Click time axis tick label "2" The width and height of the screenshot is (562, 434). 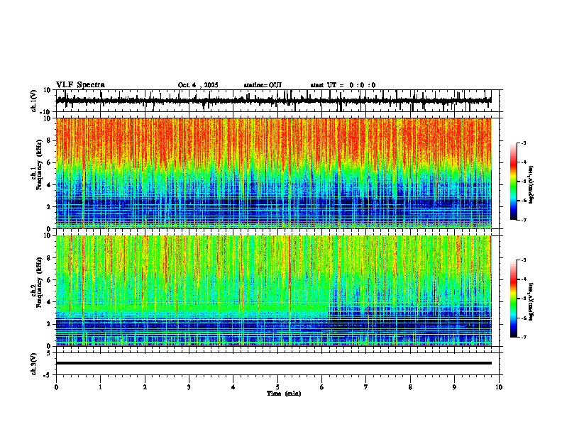pyautogui.click(x=145, y=387)
